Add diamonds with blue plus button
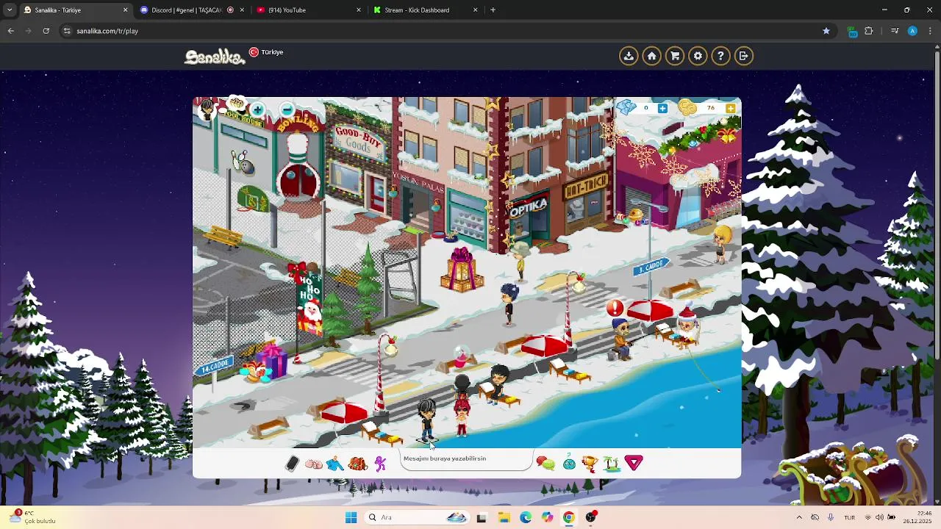Screen dimensions: 941x529 [x=662, y=108]
